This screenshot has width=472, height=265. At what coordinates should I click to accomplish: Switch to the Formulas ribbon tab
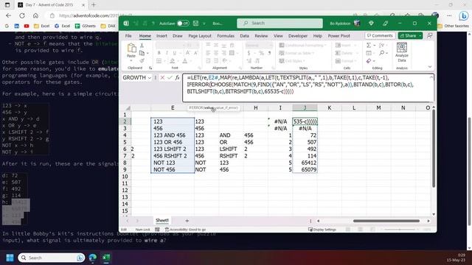226,36
